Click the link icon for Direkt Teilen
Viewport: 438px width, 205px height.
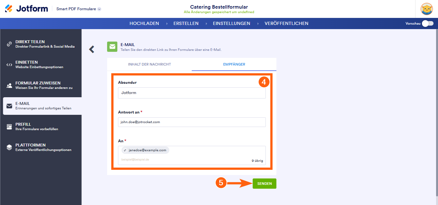(9, 44)
